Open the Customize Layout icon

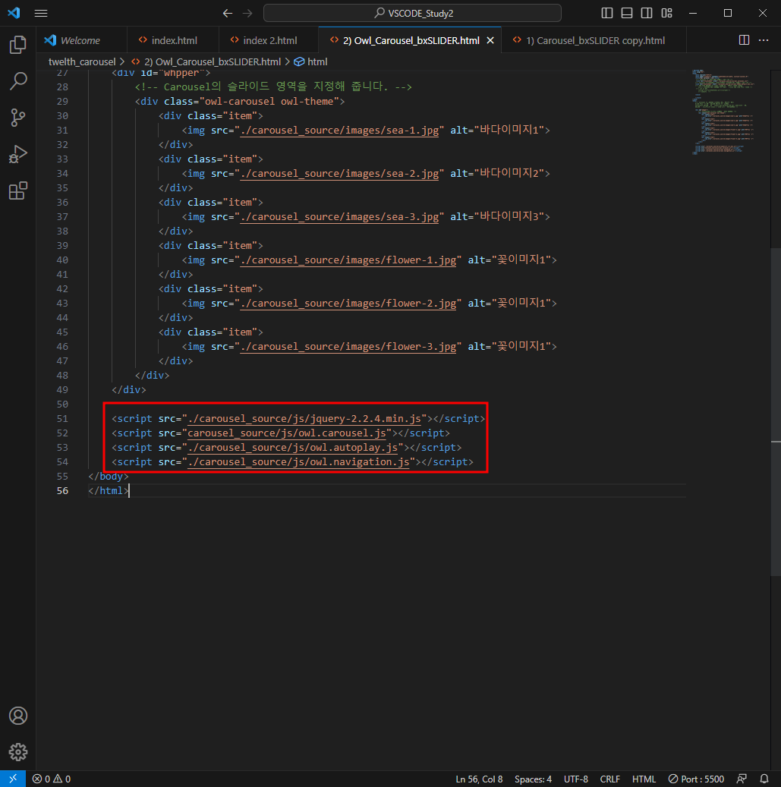666,13
